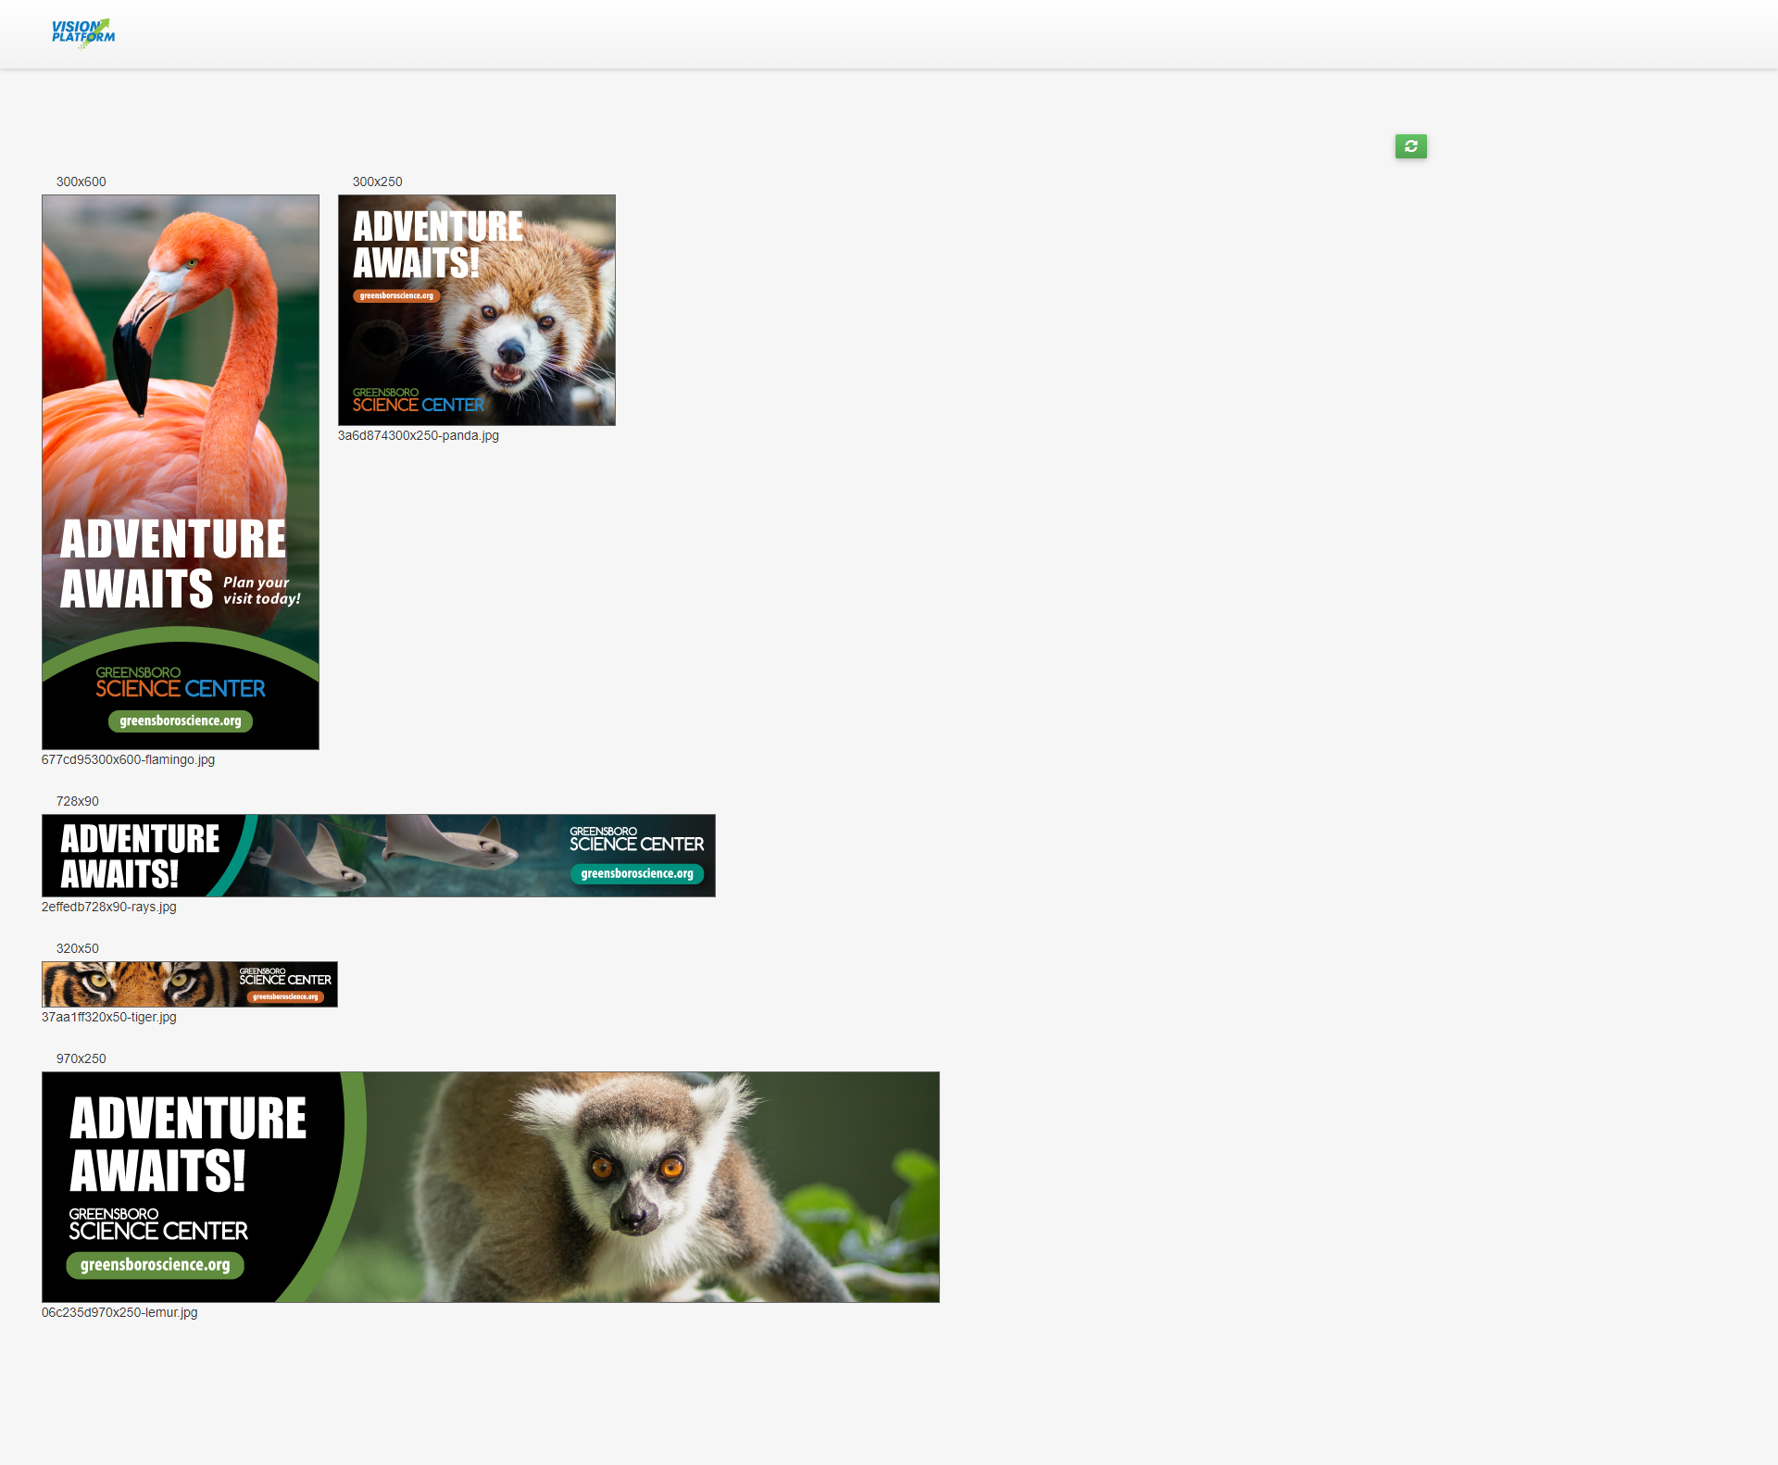Image resolution: width=1778 pixels, height=1465 pixels.
Task: Click greensboroscience.org button in rays banner
Action: click(637, 874)
